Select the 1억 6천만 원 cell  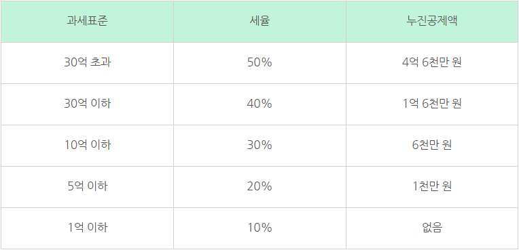click(x=432, y=104)
